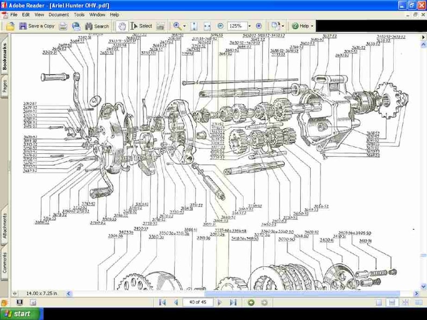Viewport: 427px width, 320px height.
Task: Click the small icon beside page size text
Action: point(15,294)
